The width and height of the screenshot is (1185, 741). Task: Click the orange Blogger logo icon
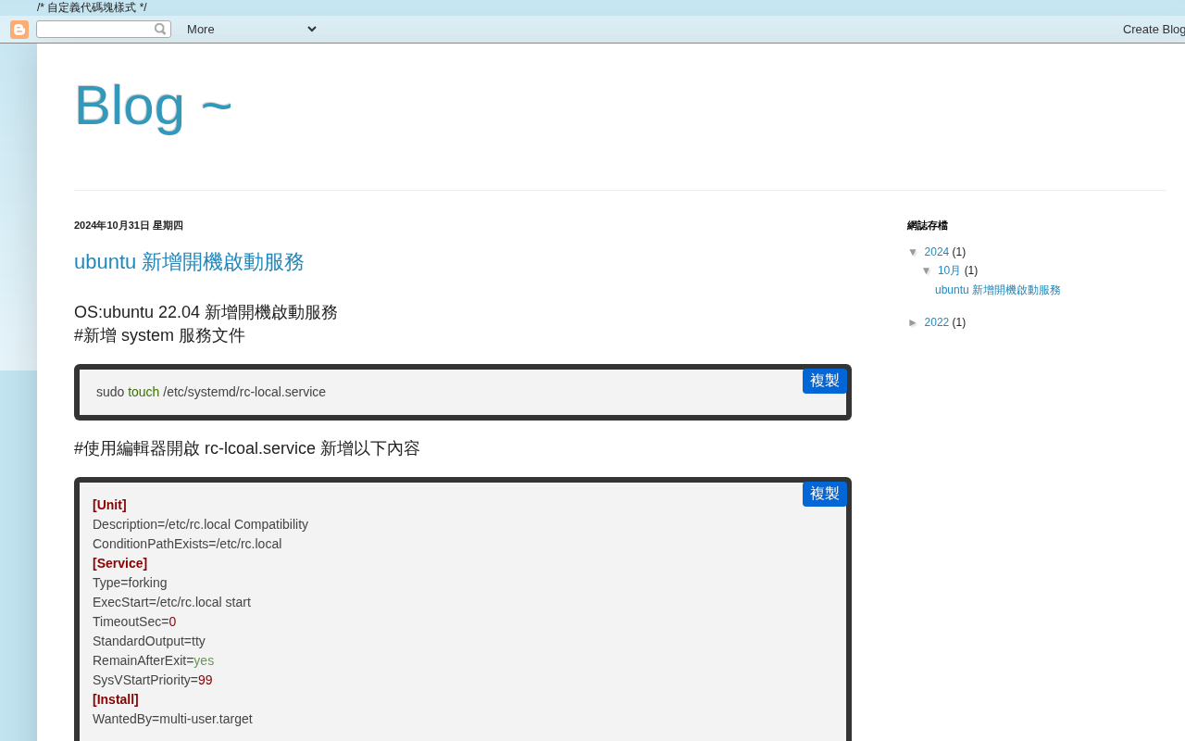pos(19,30)
